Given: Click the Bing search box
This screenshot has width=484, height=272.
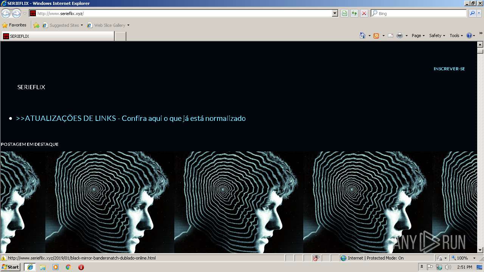Looking at the screenshot, I should [419, 13].
